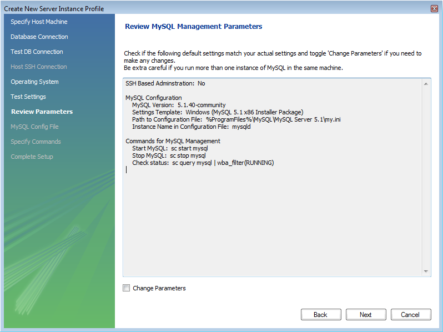Screen dimensions: 443x332
Task: Switch to the Test Settings step
Action: tap(28, 97)
